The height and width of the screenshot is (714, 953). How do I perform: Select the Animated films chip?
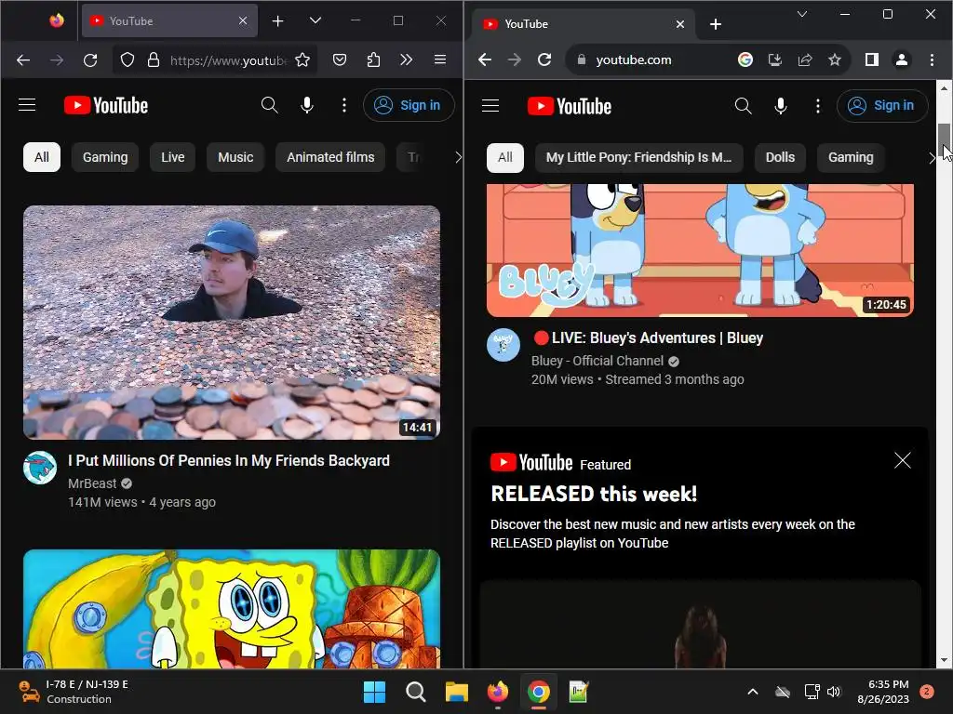pyautogui.click(x=330, y=157)
